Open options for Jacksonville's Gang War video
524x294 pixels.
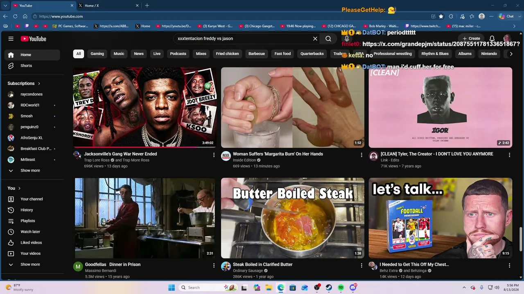[x=214, y=155]
